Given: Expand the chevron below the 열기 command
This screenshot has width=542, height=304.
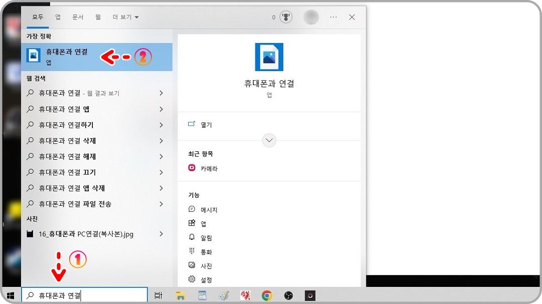Looking at the screenshot, I should (x=269, y=140).
